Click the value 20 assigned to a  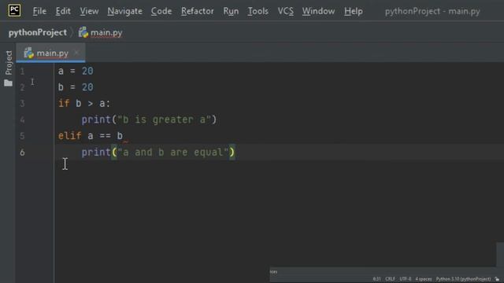[x=87, y=71]
